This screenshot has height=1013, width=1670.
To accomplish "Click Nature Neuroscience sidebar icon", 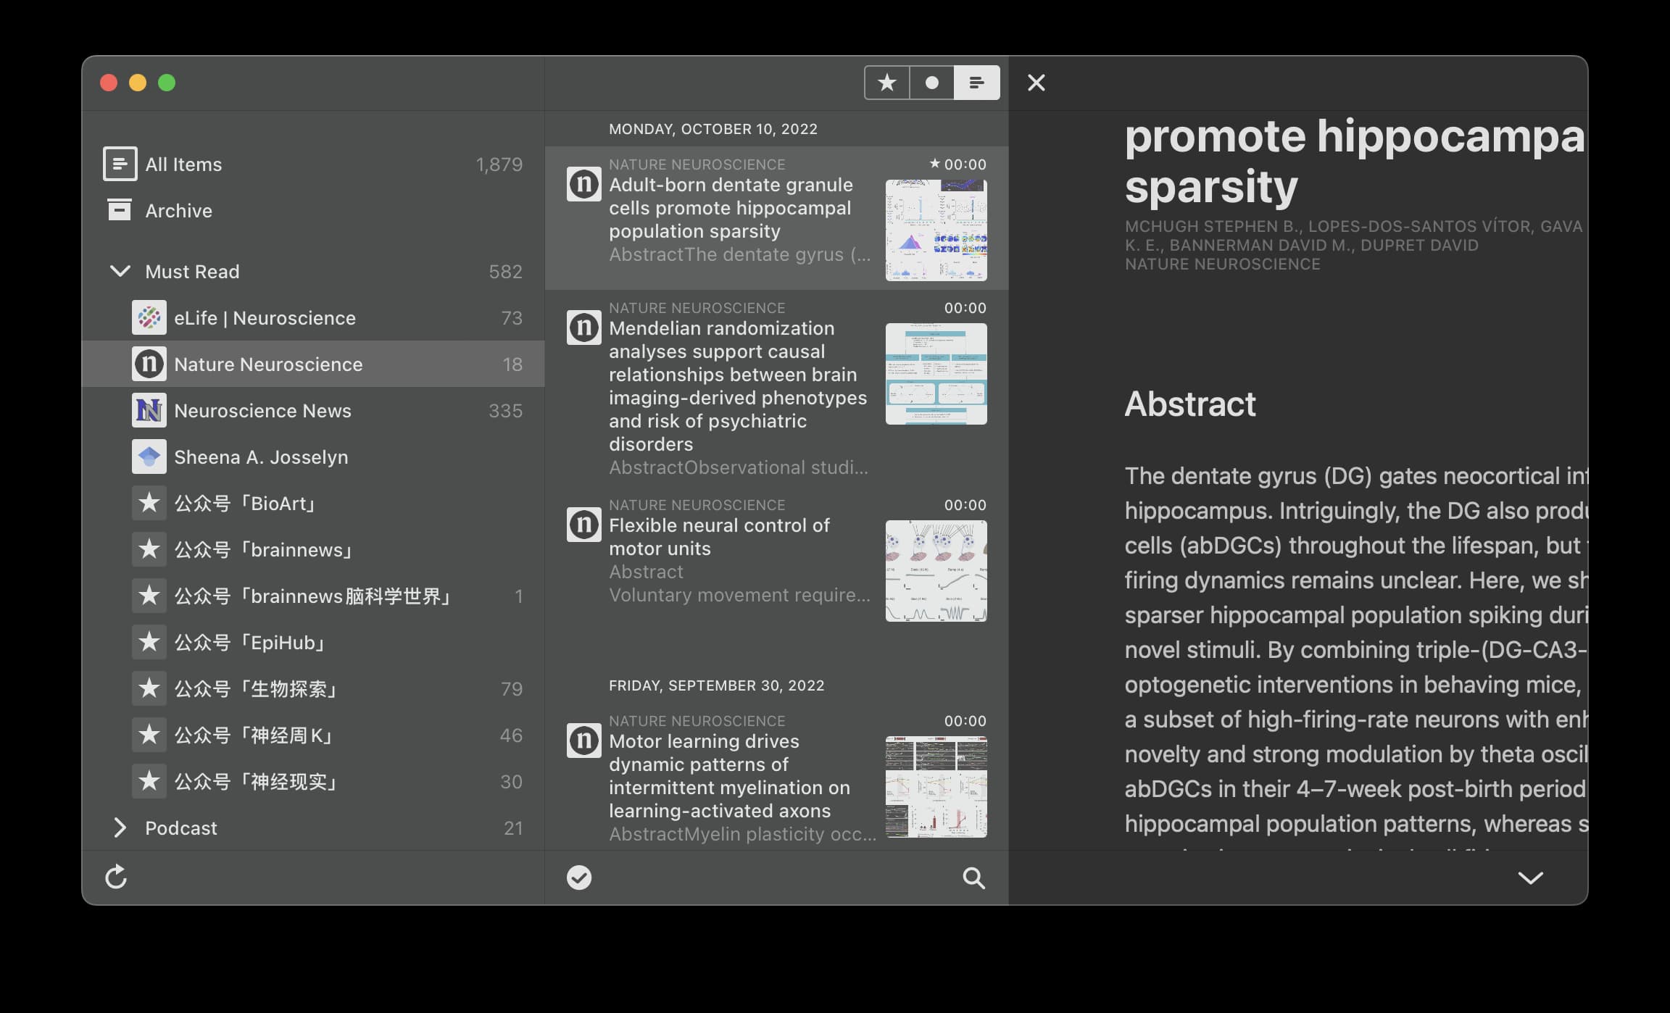I will click(x=149, y=364).
